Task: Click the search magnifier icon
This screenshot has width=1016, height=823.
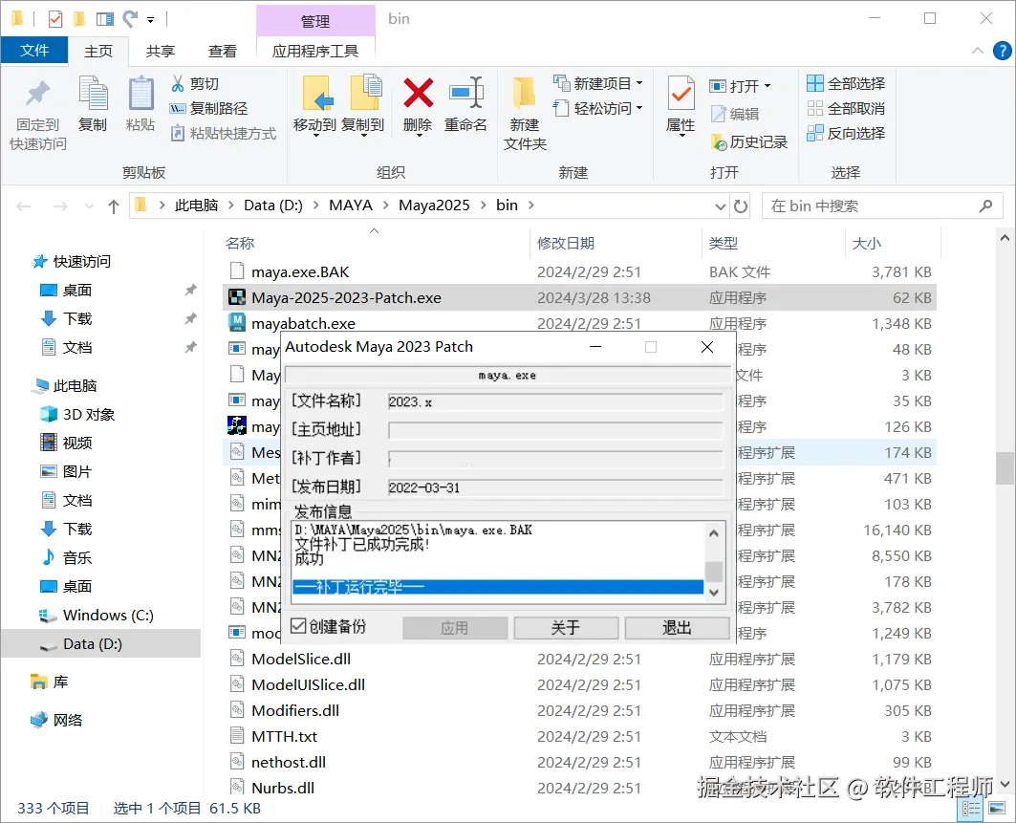Action: click(x=985, y=206)
